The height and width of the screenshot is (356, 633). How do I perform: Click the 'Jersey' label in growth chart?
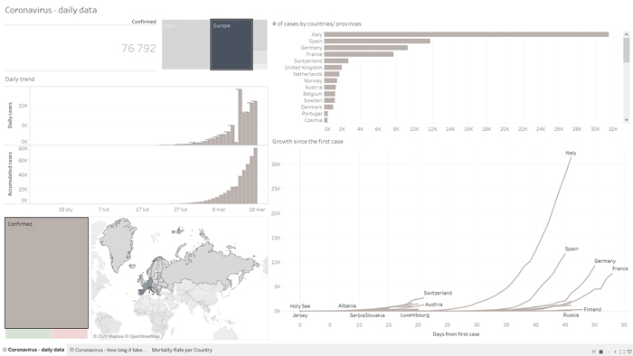(x=300, y=315)
